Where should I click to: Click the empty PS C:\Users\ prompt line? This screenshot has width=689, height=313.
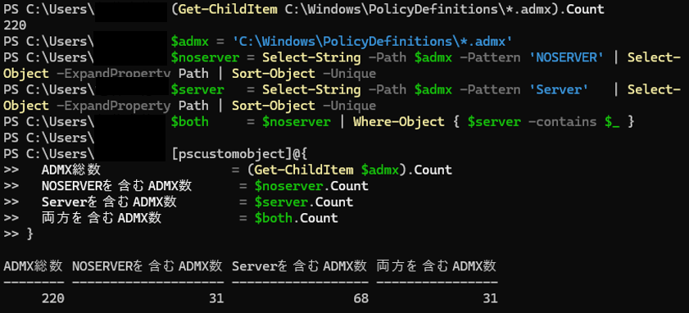pyautogui.click(x=49, y=138)
